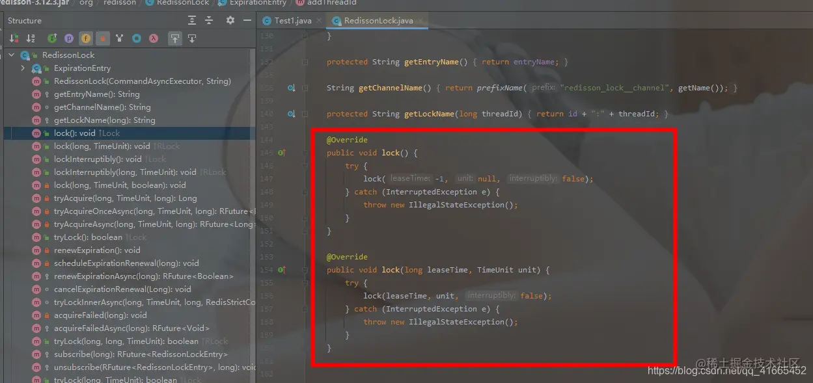813x383 pixels.
Task: Toggle Show Inherited members icon
Action: 52,38
